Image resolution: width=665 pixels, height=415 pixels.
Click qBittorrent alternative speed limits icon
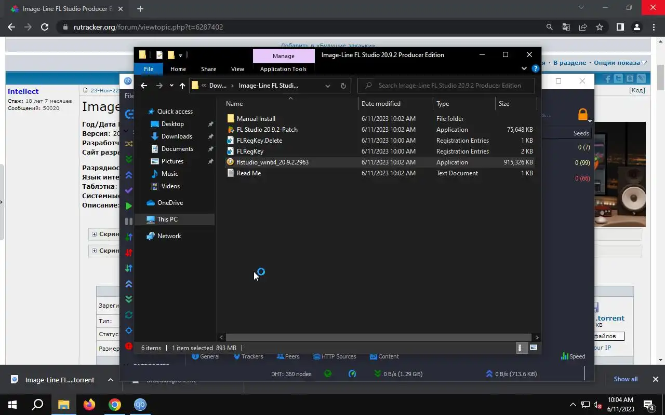click(x=352, y=374)
